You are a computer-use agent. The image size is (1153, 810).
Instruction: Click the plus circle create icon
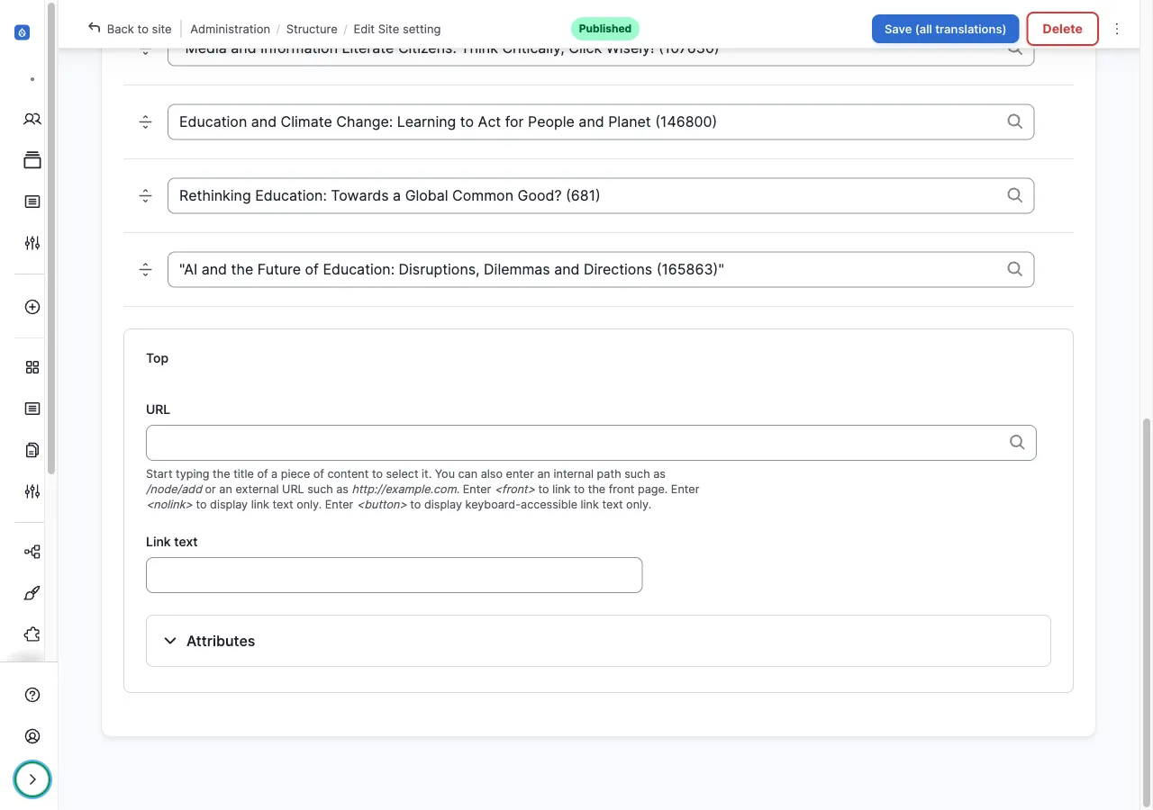pyautogui.click(x=32, y=307)
